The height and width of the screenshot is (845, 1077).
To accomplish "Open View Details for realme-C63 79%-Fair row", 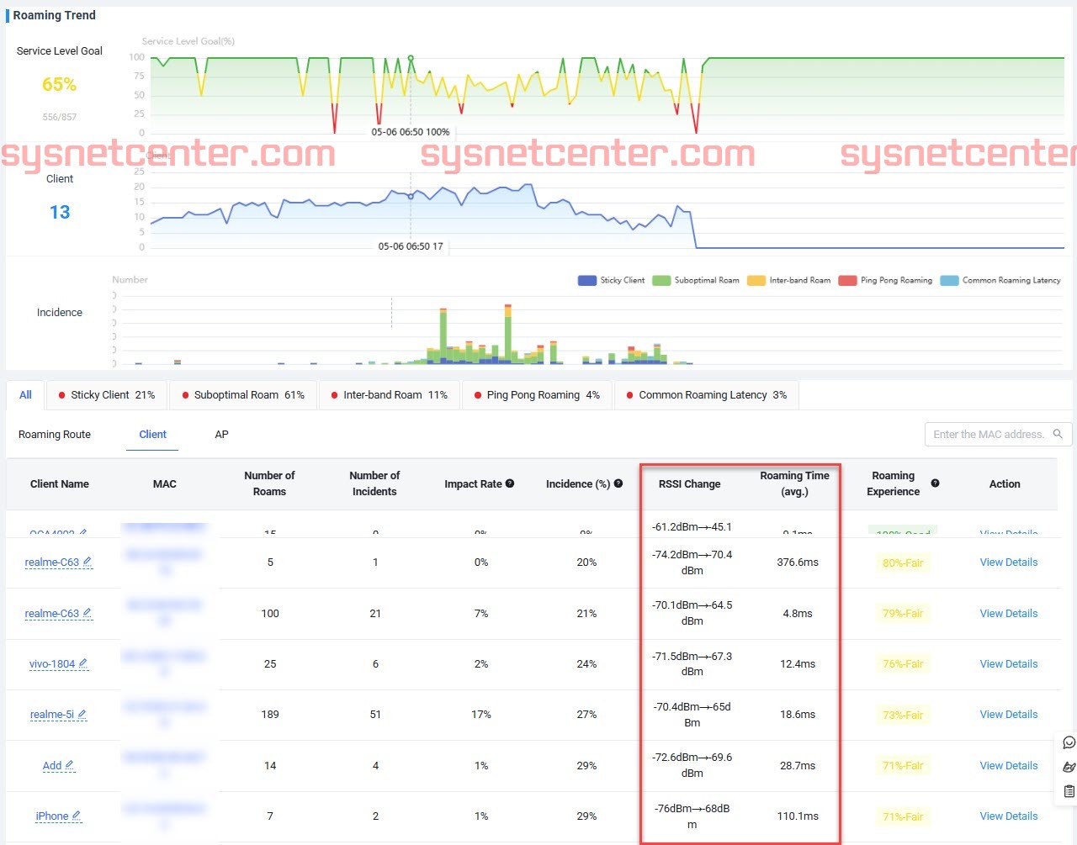I will coord(1008,613).
